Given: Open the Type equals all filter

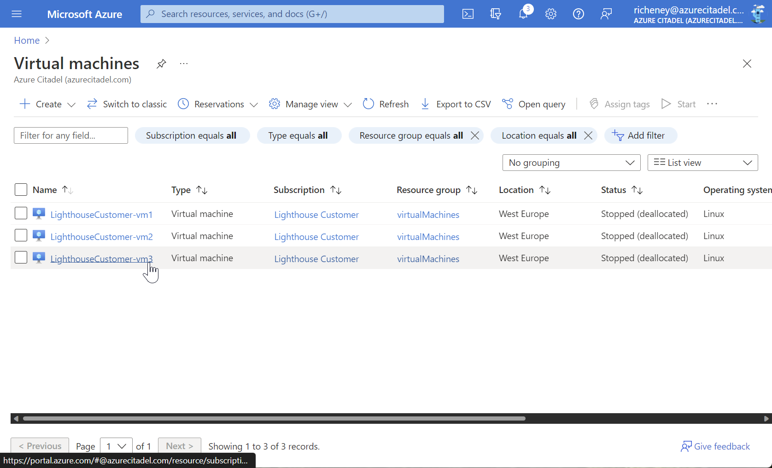Looking at the screenshot, I should [299, 135].
